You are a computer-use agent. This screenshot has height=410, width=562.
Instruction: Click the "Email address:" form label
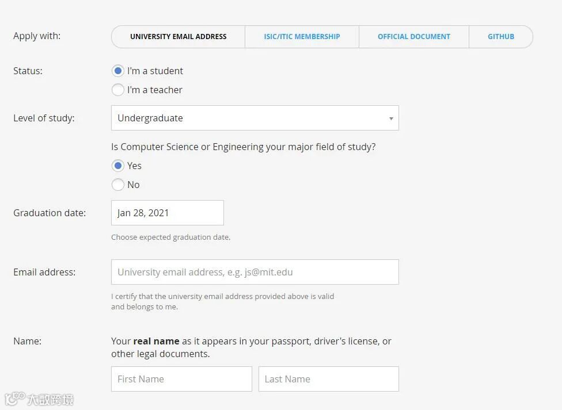tap(44, 272)
